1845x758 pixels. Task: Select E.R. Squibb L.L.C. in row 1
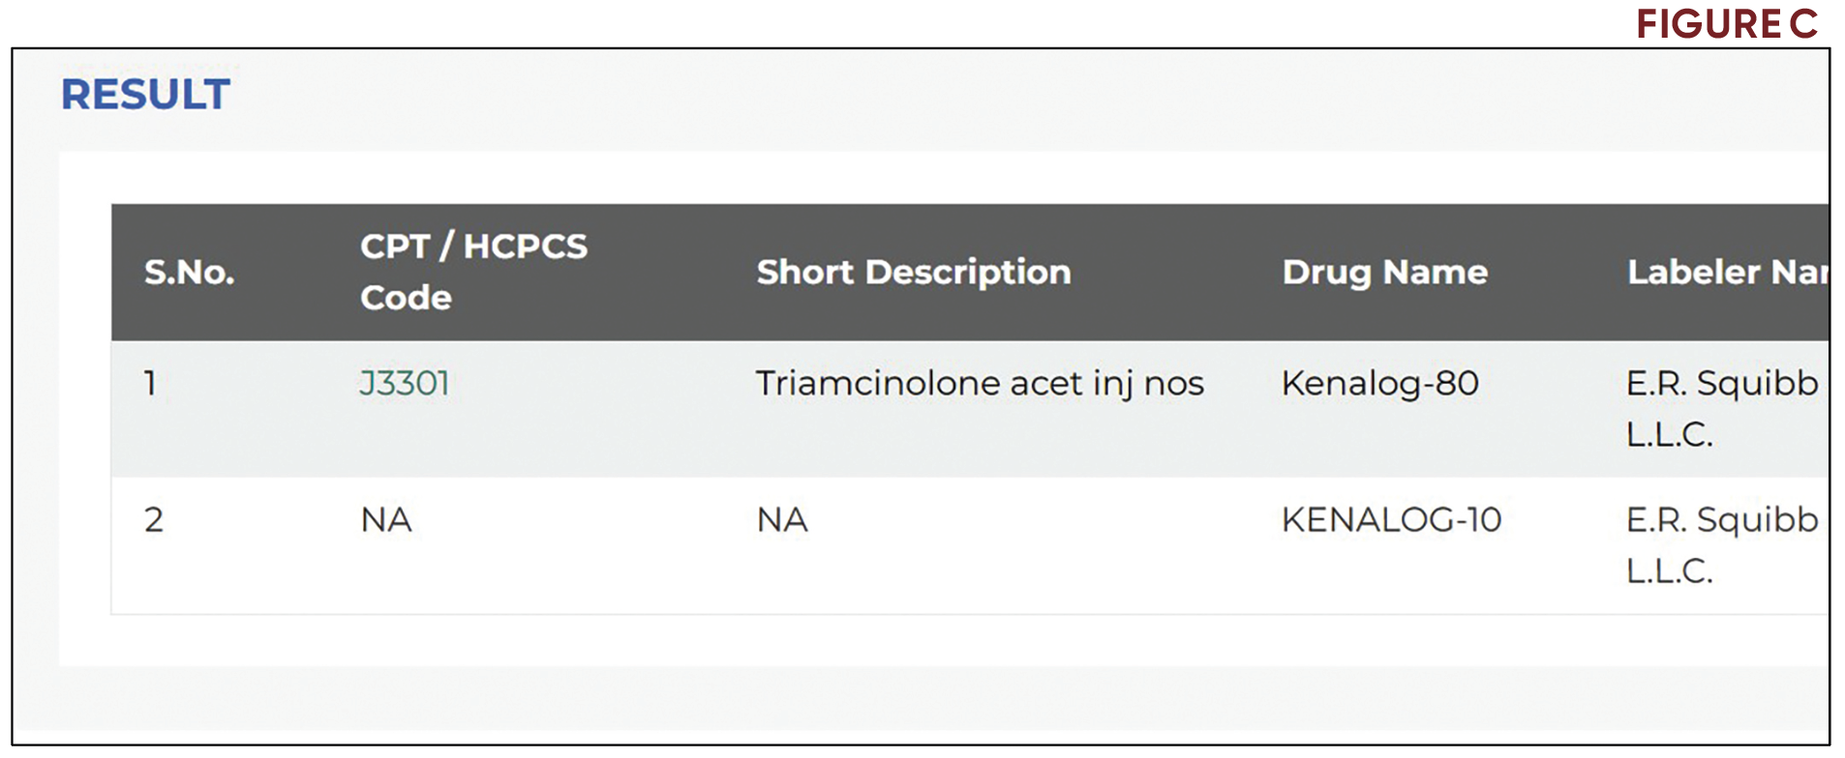[1723, 409]
